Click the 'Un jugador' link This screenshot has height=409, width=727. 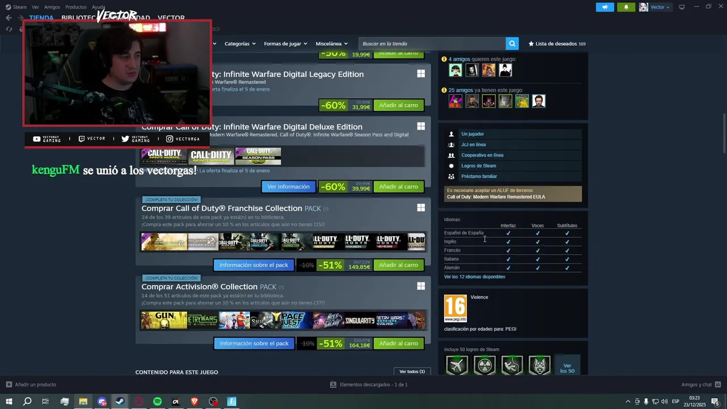pyautogui.click(x=473, y=134)
